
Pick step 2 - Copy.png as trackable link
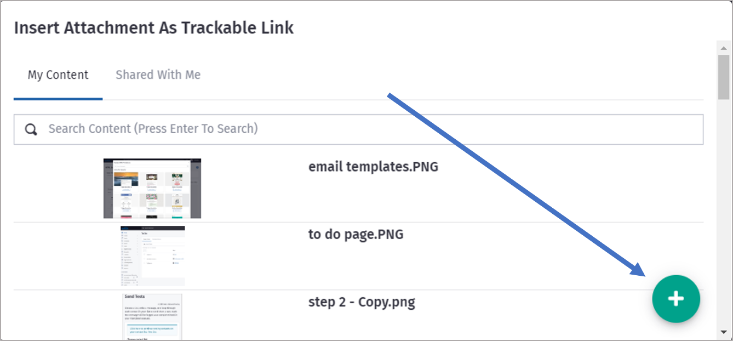pos(362,301)
